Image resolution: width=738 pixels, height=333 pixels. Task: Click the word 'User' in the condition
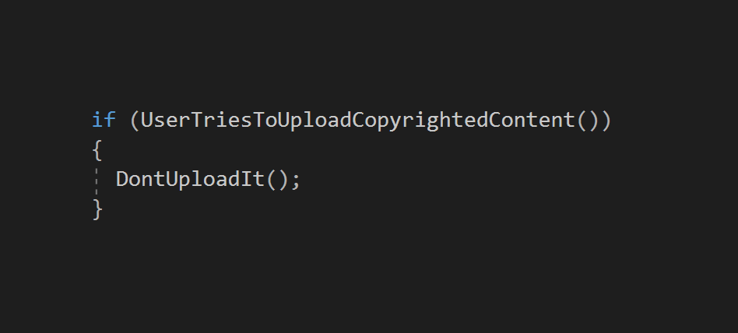(x=165, y=120)
